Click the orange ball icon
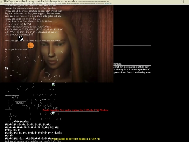This screenshot has width=189, height=142. click(x=30, y=46)
